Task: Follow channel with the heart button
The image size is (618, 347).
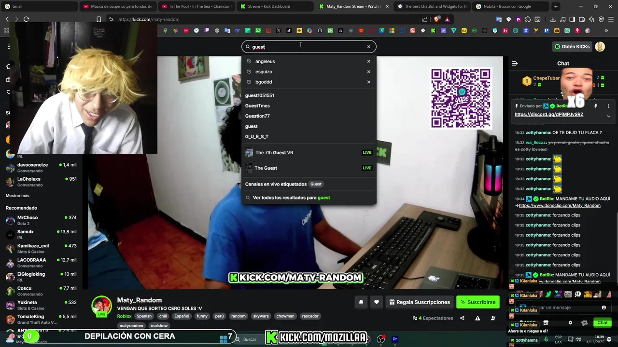Action: 377,302
